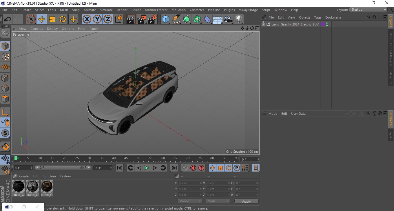
Task: Add a Light object via bulb icon
Action: [238, 19]
